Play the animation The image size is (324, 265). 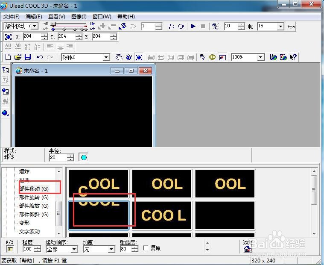pyautogui.click(x=193, y=26)
